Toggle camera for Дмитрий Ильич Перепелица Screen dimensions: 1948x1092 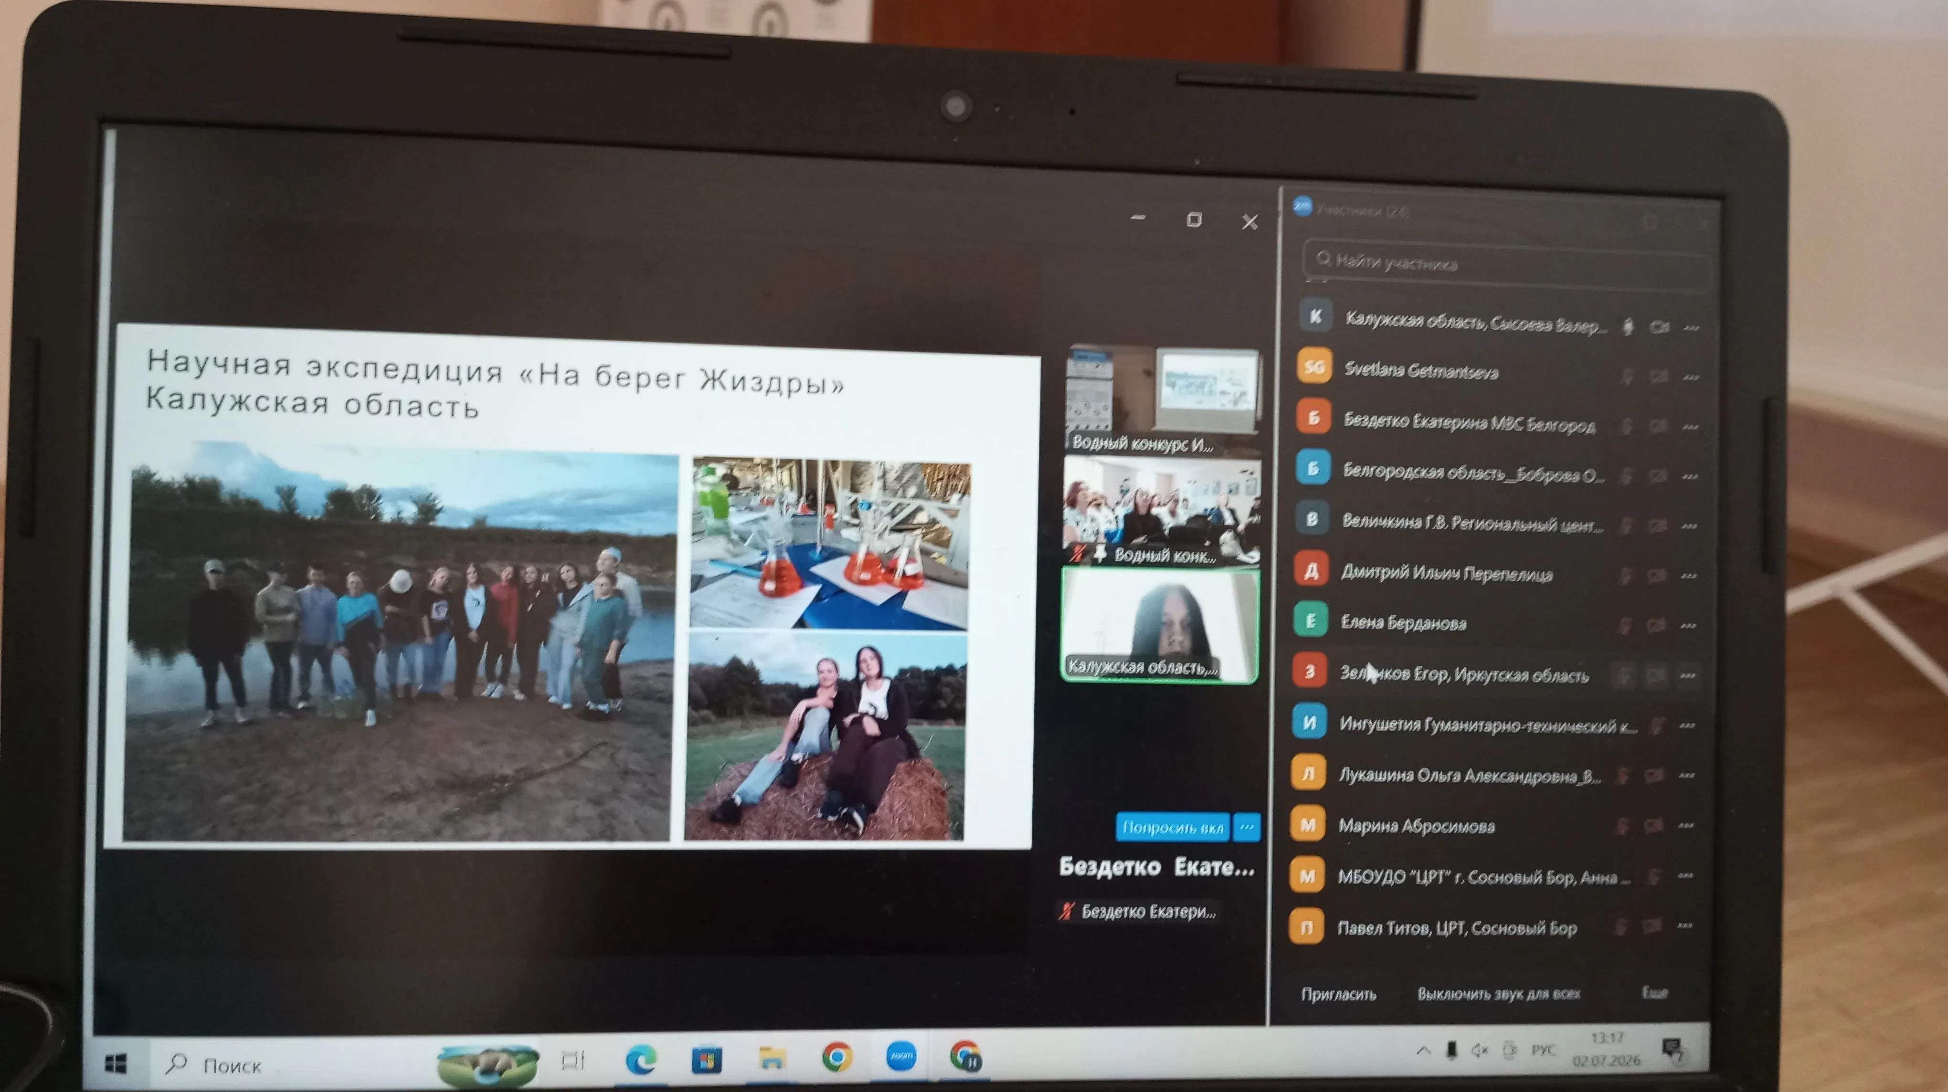tap(1656, 575)
